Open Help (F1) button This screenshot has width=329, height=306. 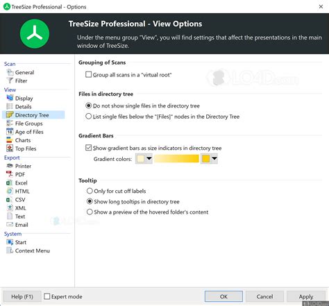pos(22,296)
